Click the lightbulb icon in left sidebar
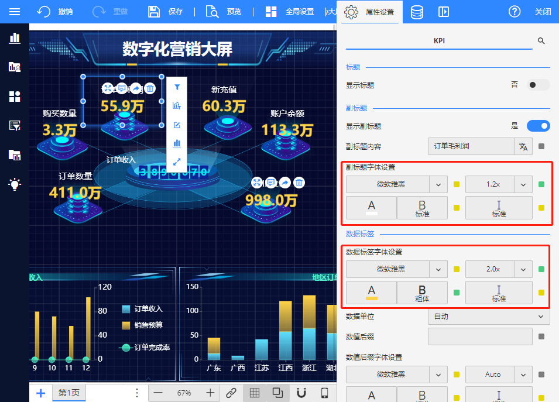 click(15, 184)
